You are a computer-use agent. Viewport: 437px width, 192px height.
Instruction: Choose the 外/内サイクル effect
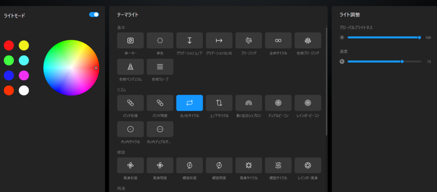[x=130, y=129]
